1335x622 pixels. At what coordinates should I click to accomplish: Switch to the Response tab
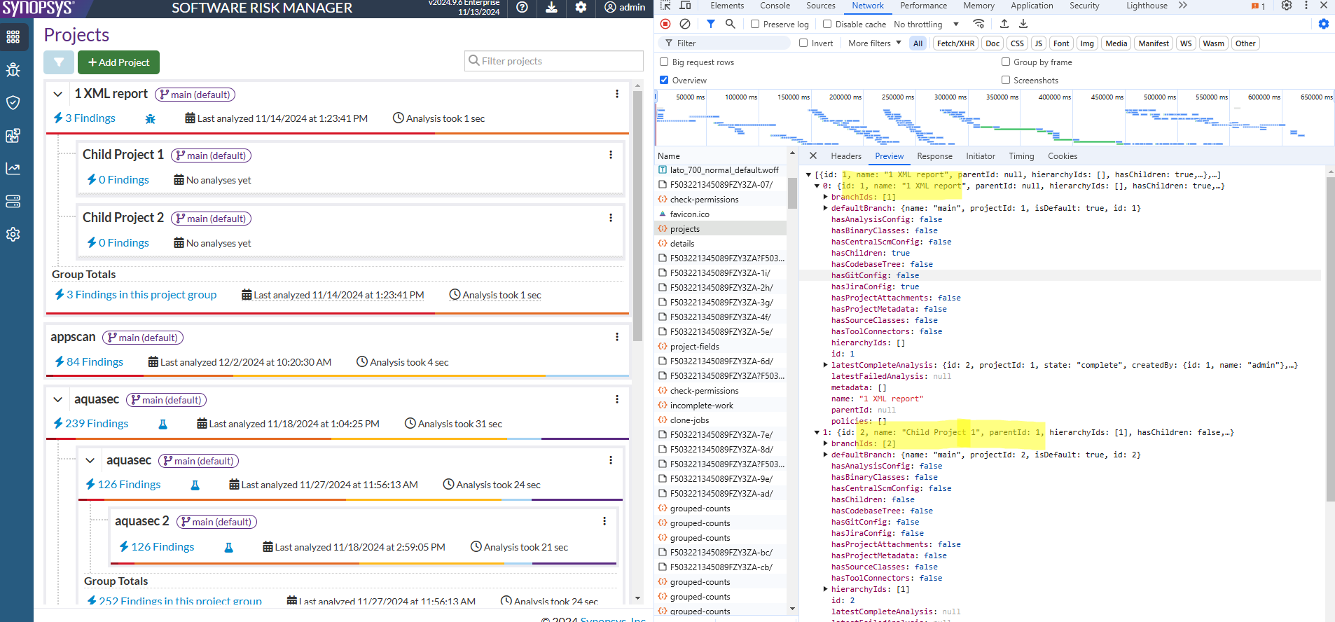pos(934,156)
